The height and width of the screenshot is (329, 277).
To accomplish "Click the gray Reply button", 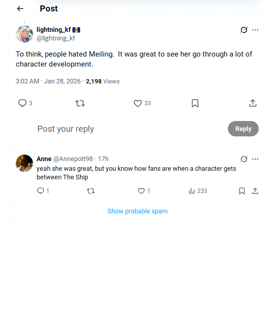I will point(243,129).
